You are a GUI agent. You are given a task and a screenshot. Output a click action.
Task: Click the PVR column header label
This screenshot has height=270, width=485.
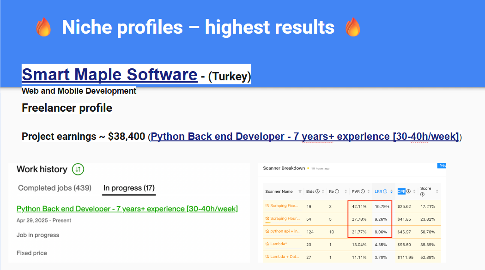tap(356, 192)
